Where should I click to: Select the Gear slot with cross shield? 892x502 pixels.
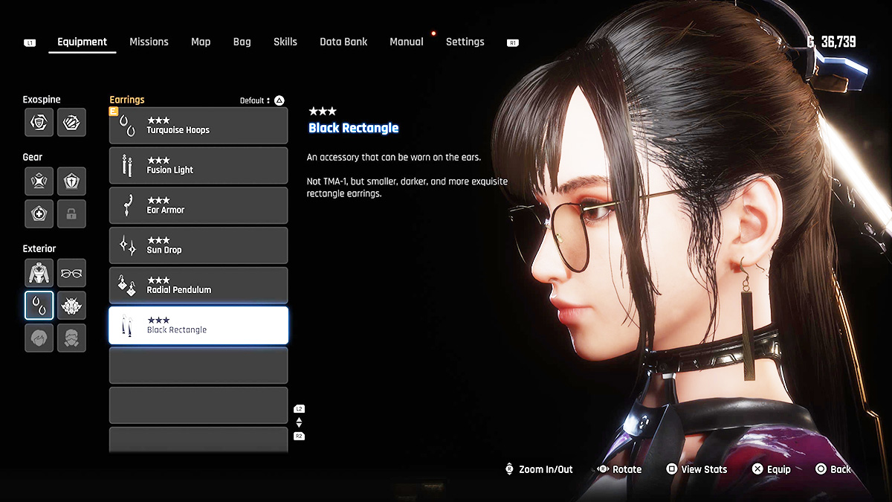[x=71, y=181]
